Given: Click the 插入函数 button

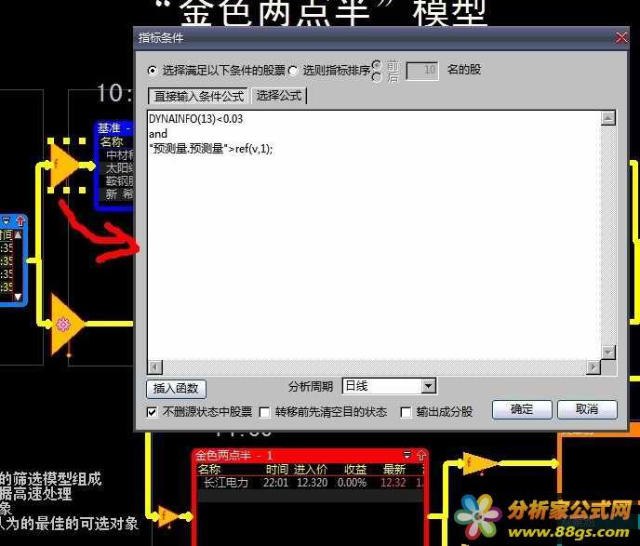Looking at the screenshot, I should point(176,388).
